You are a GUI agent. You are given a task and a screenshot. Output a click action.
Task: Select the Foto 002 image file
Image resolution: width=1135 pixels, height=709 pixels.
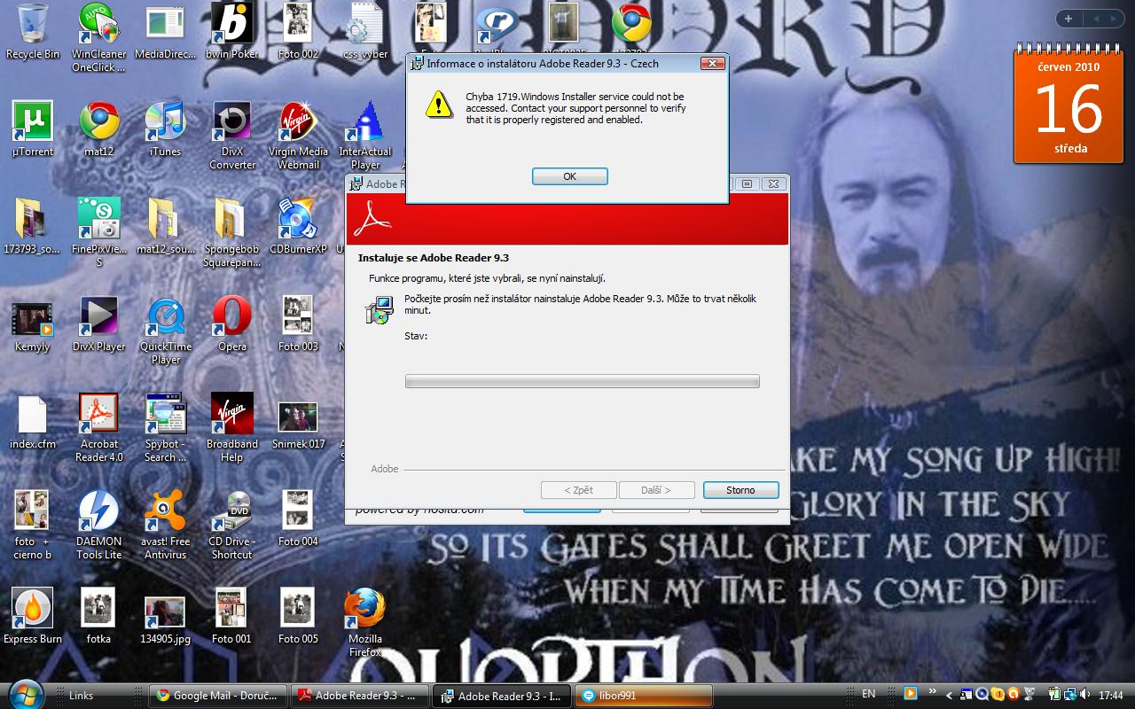tap(298, 32)
